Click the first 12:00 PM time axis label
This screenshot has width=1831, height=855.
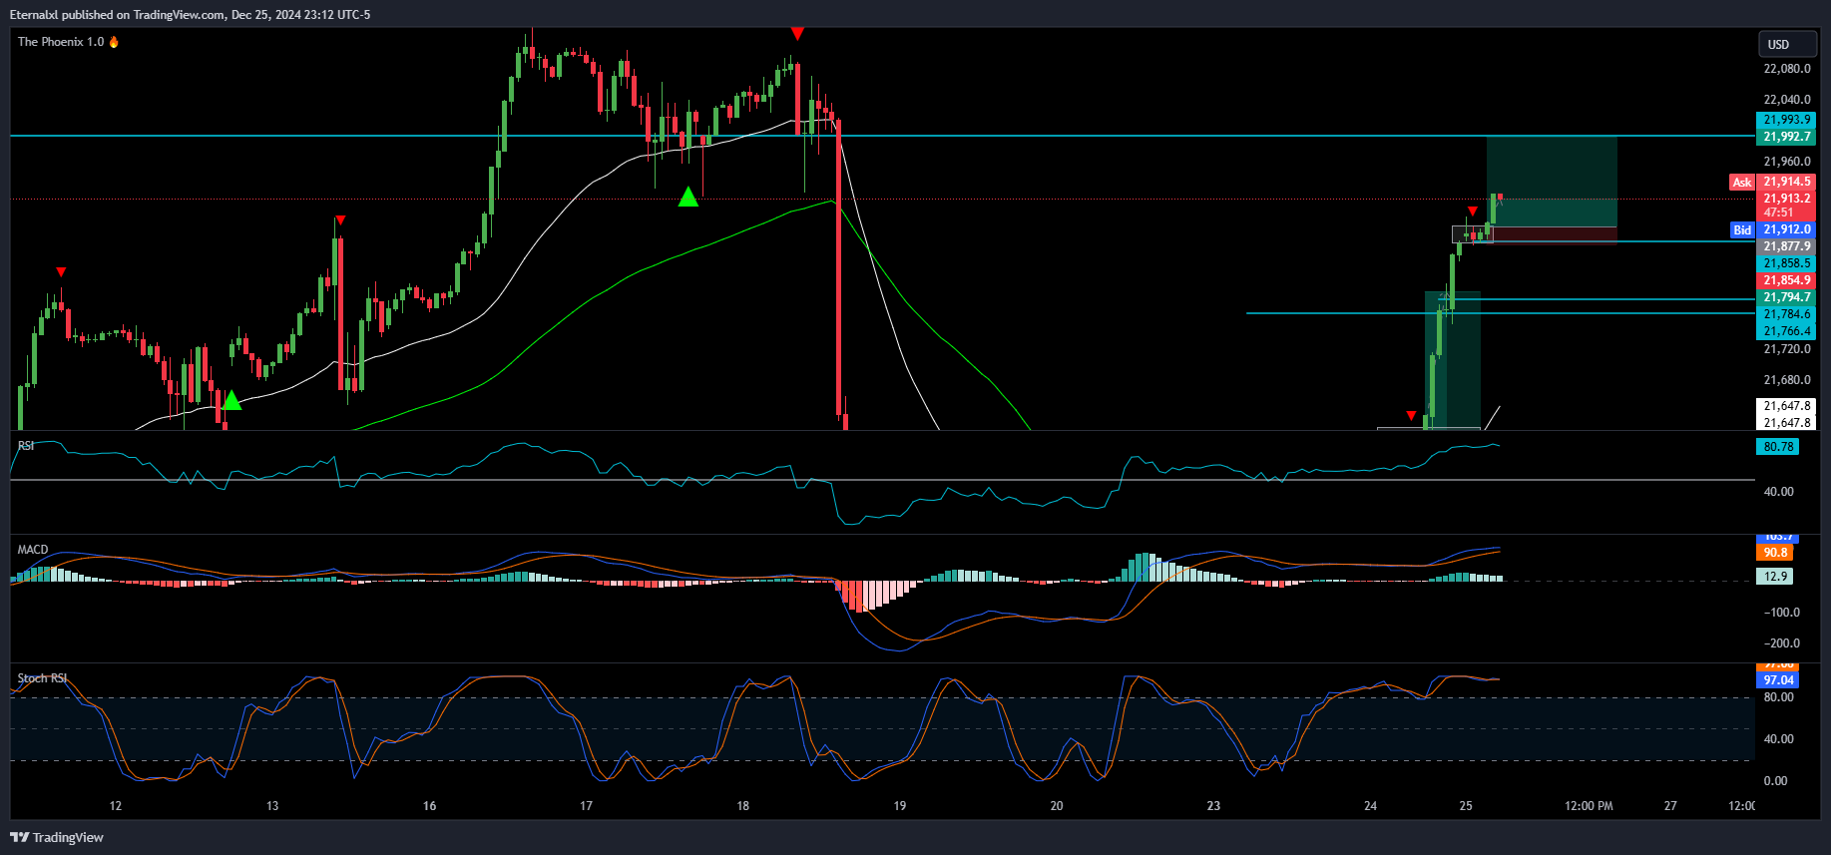pos(1589,806)
